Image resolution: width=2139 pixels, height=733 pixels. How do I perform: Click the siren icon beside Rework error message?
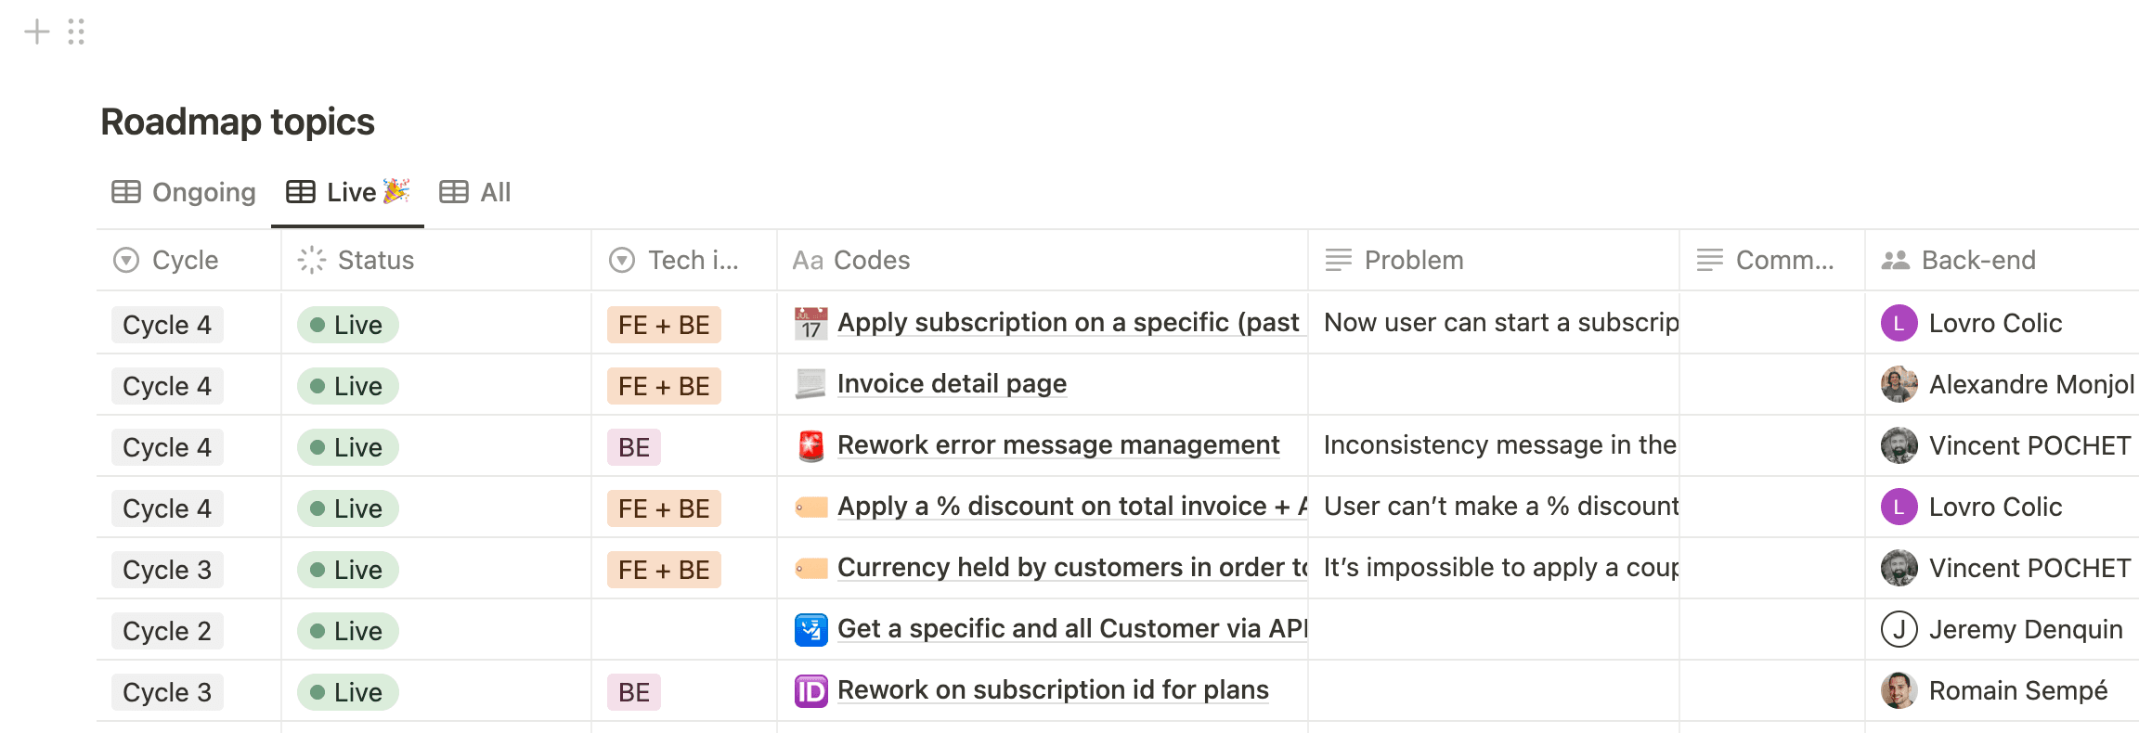pos(810,445)
